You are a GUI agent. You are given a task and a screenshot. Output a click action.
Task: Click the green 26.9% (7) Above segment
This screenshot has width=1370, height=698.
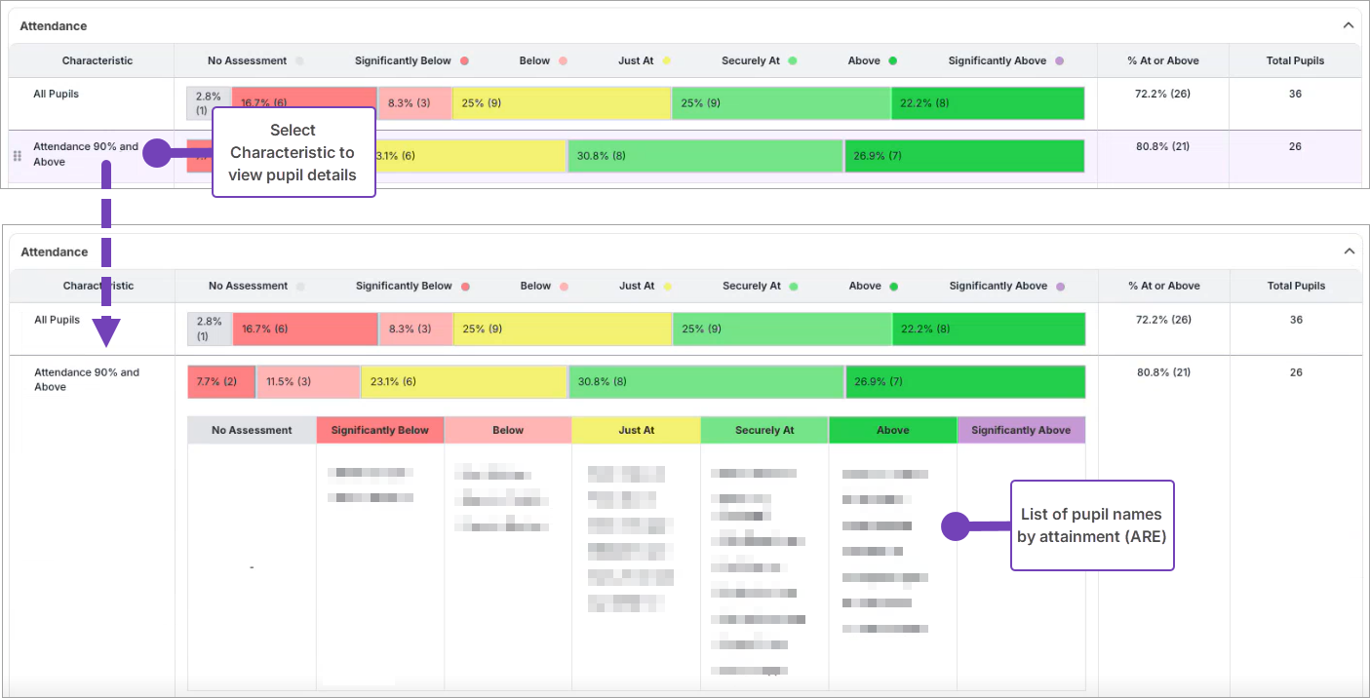pos(964,381)
